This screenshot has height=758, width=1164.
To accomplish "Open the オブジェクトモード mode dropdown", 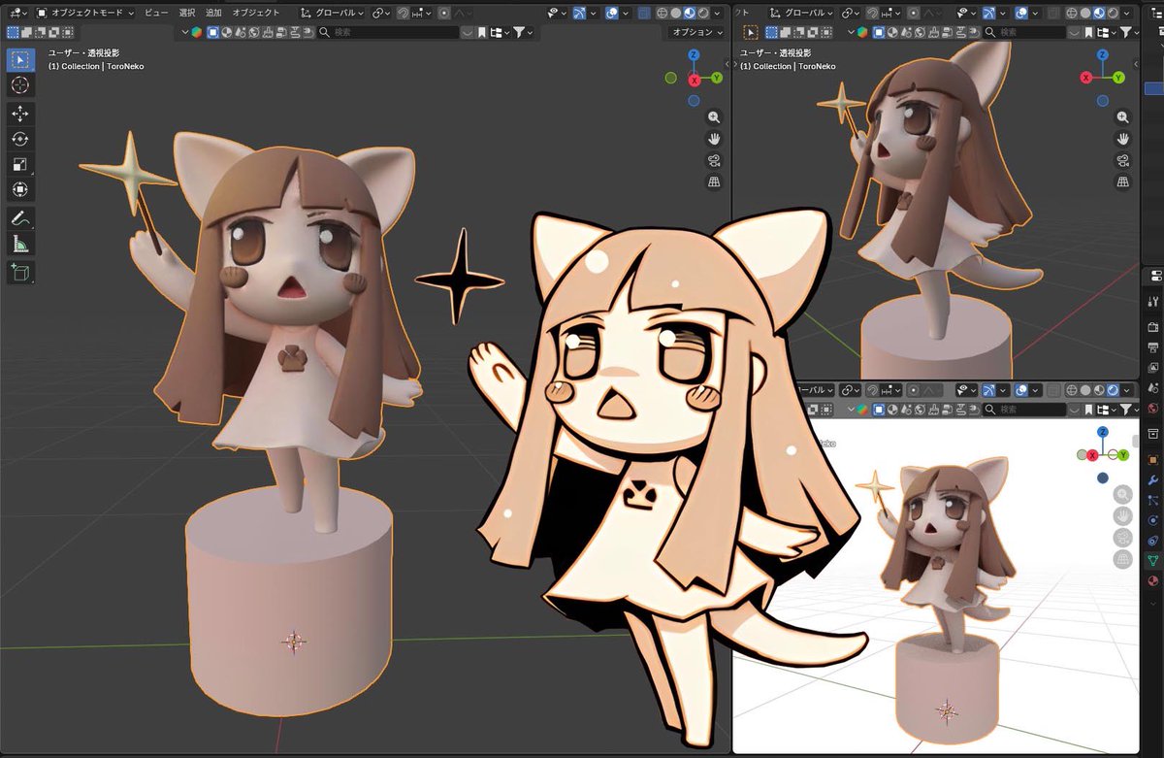I will tap(85, 14).
